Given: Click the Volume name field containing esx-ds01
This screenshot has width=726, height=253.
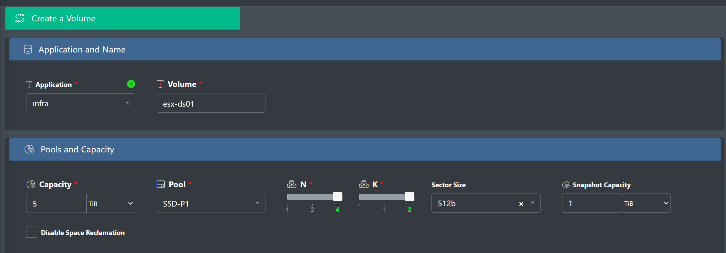Looking at the screenshot, I should click(211, 103).
